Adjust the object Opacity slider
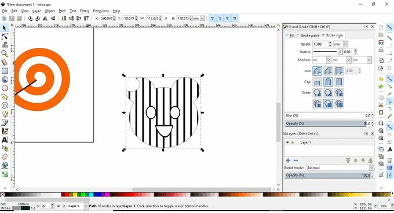The height and width of the screenshot is (213, 394). (328, 124)
